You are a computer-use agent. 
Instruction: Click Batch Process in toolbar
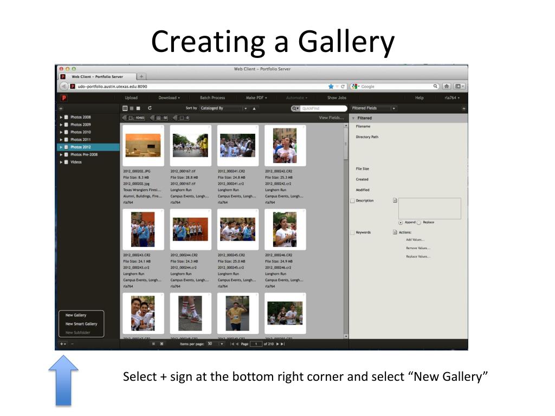tap(212, 98)
